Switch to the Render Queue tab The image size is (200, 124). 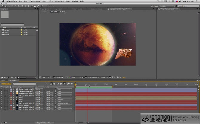[x=44, y=9]
